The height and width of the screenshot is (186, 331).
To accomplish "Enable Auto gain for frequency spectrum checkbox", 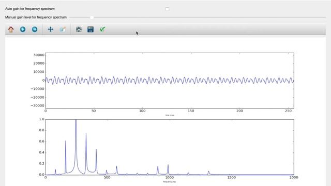I will [x=167, y=9].
